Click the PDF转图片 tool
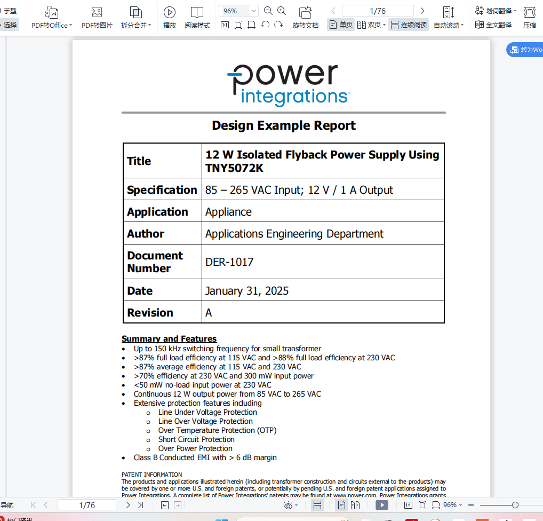The height and width of the screenshot is (521, 543). point(97,17)
